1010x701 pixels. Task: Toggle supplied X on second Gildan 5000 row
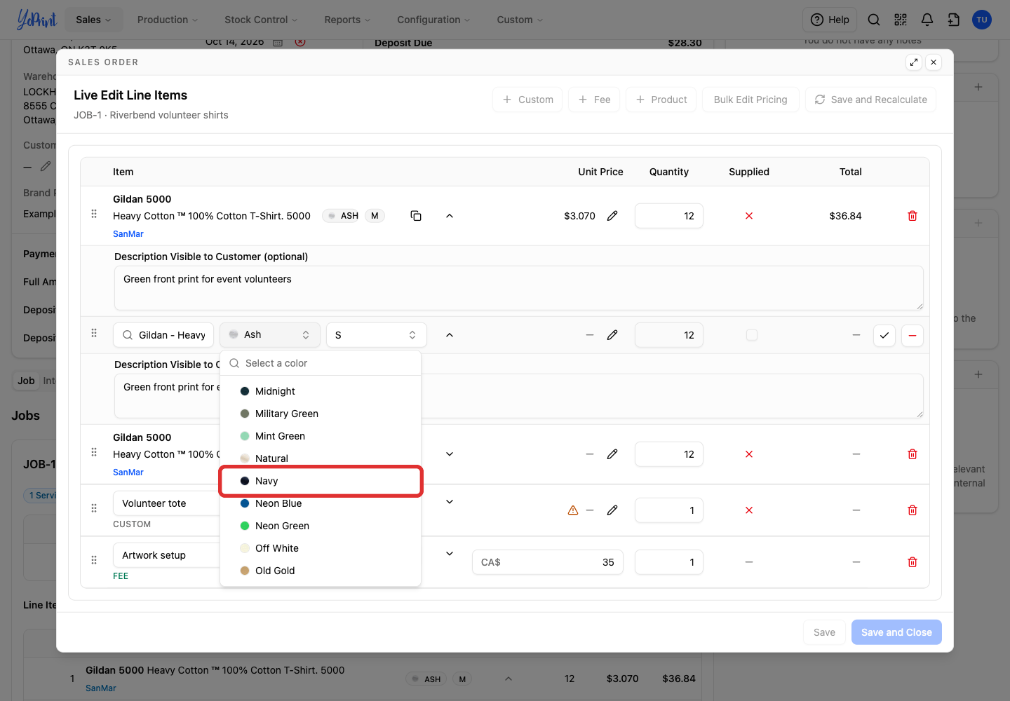[x=749, y=454]
